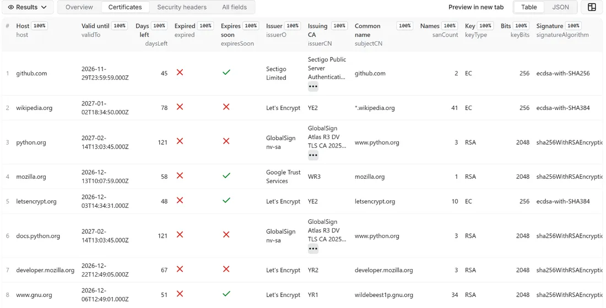Image resolution: width=606 pixels, height=308 pixels.
Task: Click the 2026-11-29T23:59:59.000Z date cell
Action: pyautogui.click(x=105, y=73)
